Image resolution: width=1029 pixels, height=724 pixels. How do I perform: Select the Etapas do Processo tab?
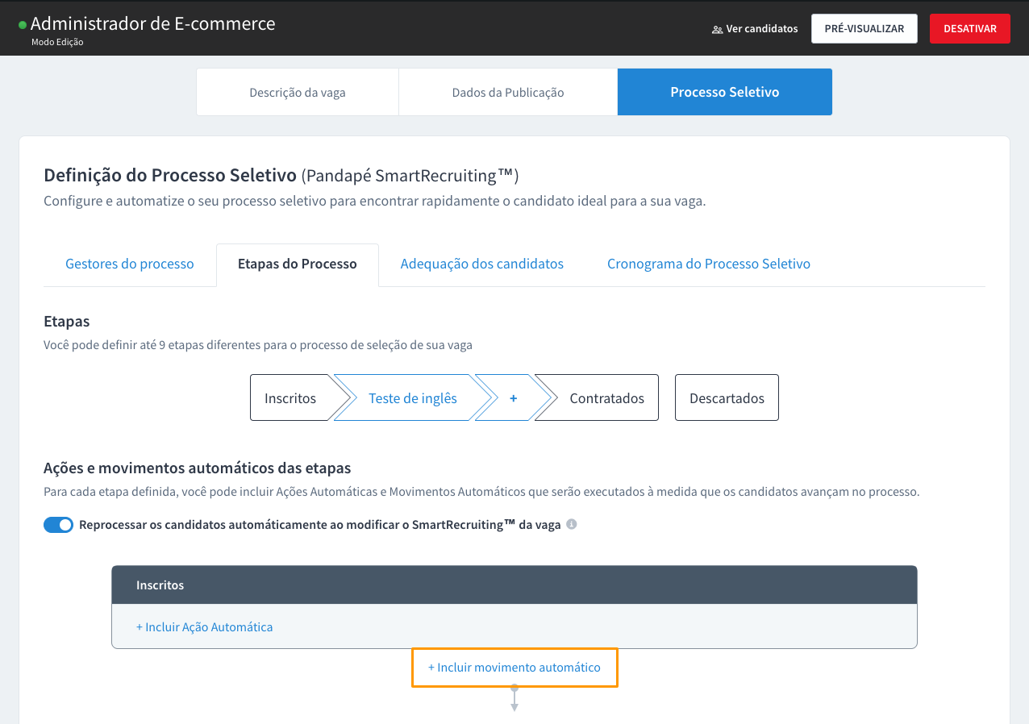pos(298,264)
